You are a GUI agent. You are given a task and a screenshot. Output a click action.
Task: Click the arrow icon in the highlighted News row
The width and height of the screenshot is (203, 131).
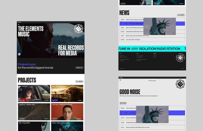(122, 23)
